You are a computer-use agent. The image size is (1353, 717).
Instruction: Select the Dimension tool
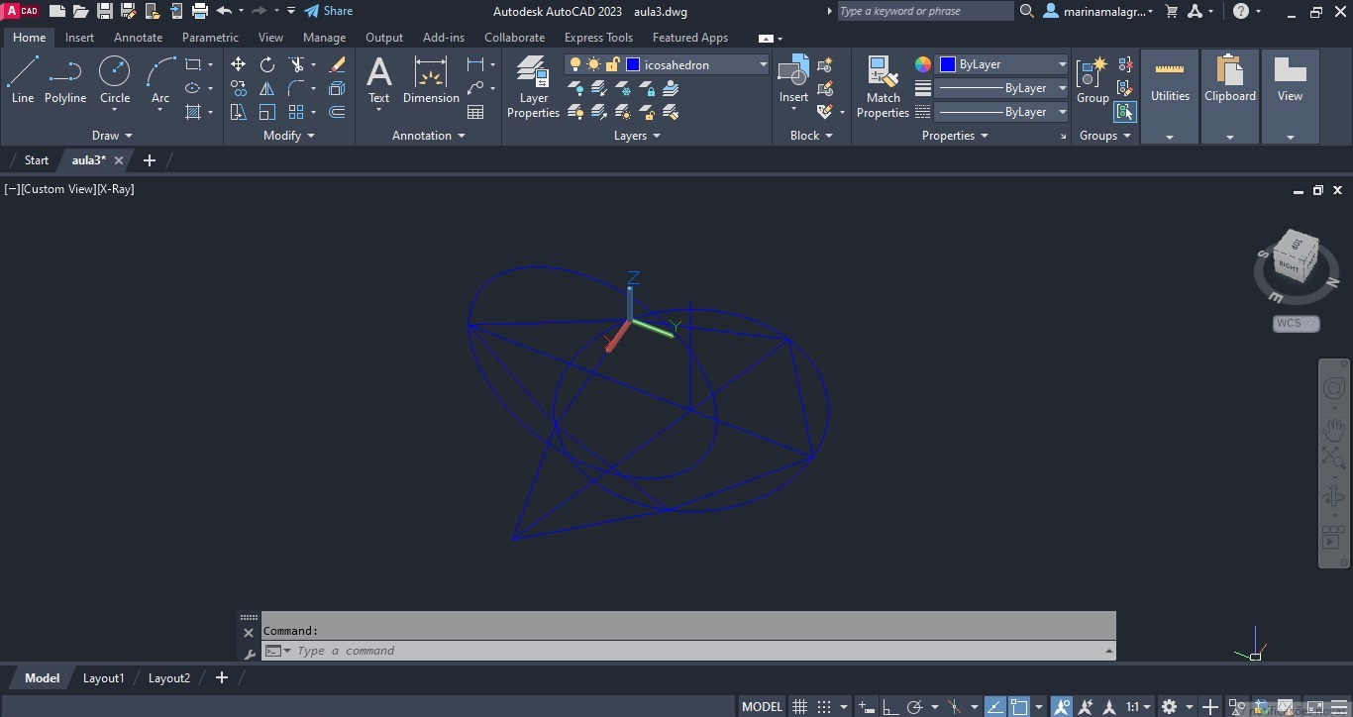[x=431, y=79]
